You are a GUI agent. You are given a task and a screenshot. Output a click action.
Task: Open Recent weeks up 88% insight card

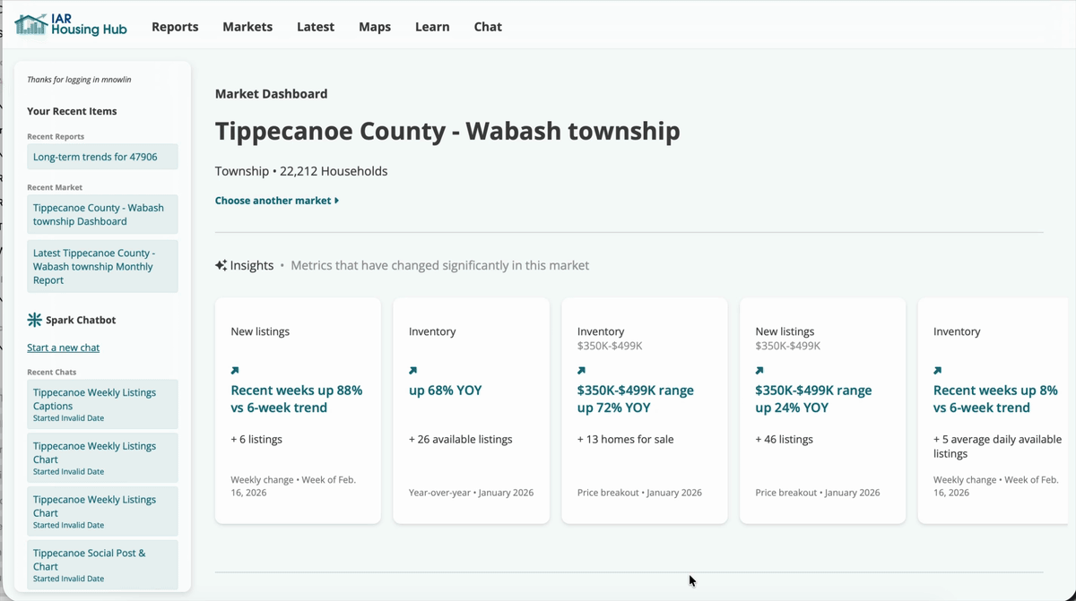pyautogui.click(x=297, y=399)
